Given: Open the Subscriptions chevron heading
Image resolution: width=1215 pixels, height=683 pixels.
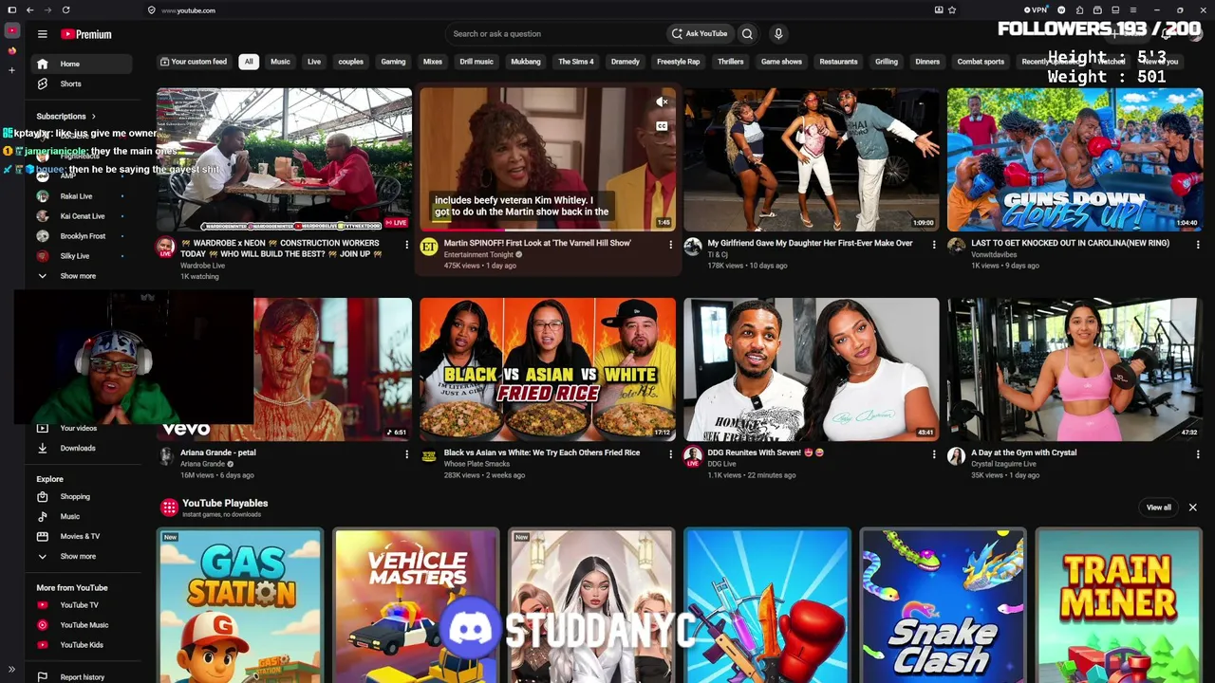Looking at the screenshot, I should coord(66,117).
